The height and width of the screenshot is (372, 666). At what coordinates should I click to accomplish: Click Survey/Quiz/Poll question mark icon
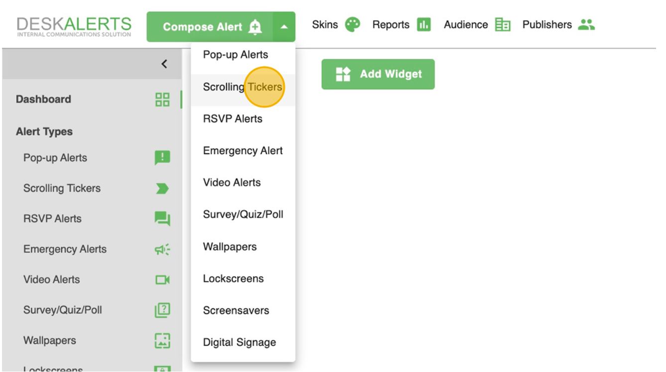(x=162, y=310)
